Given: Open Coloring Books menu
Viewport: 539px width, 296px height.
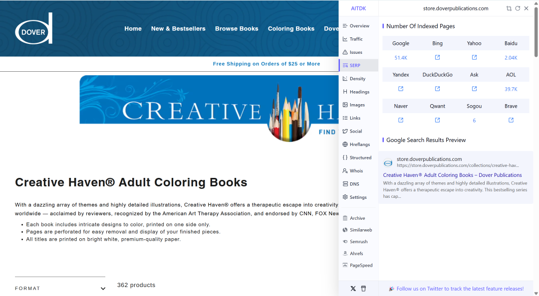Looking at the screenshot, I should pos(291,28).
